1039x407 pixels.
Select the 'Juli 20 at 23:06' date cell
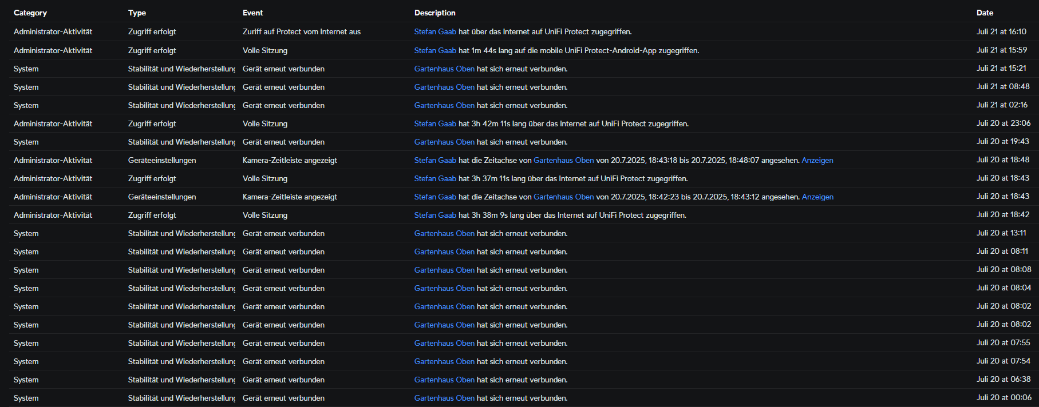coord(1004,123)
